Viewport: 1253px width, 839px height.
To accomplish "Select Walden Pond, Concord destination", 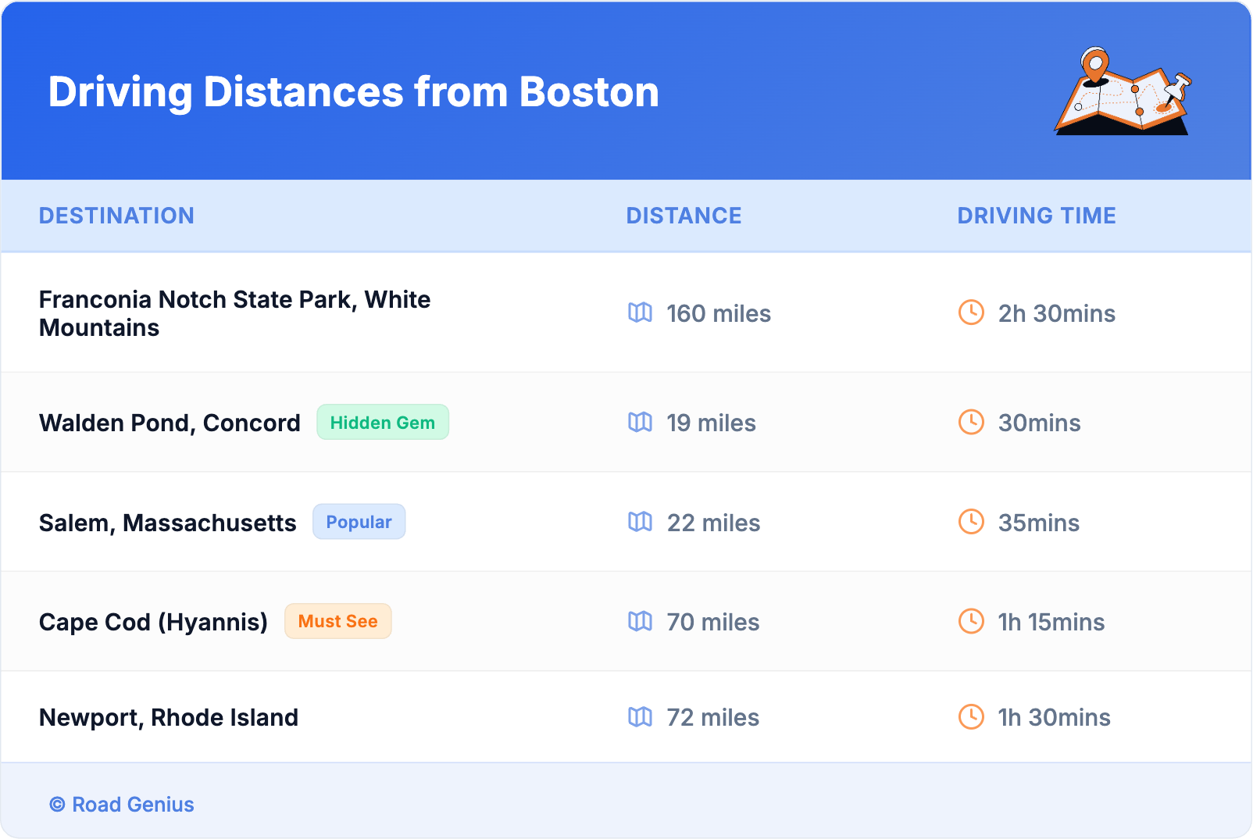I will pos(170,423).
